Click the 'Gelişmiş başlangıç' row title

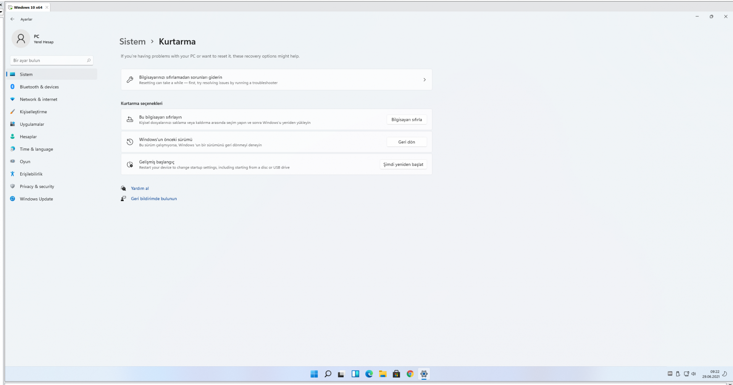[157, 162]
